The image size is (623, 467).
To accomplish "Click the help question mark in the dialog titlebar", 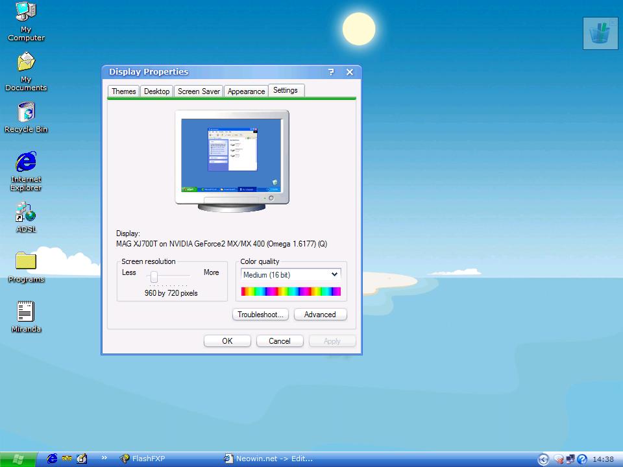I will tap(332, 72).
